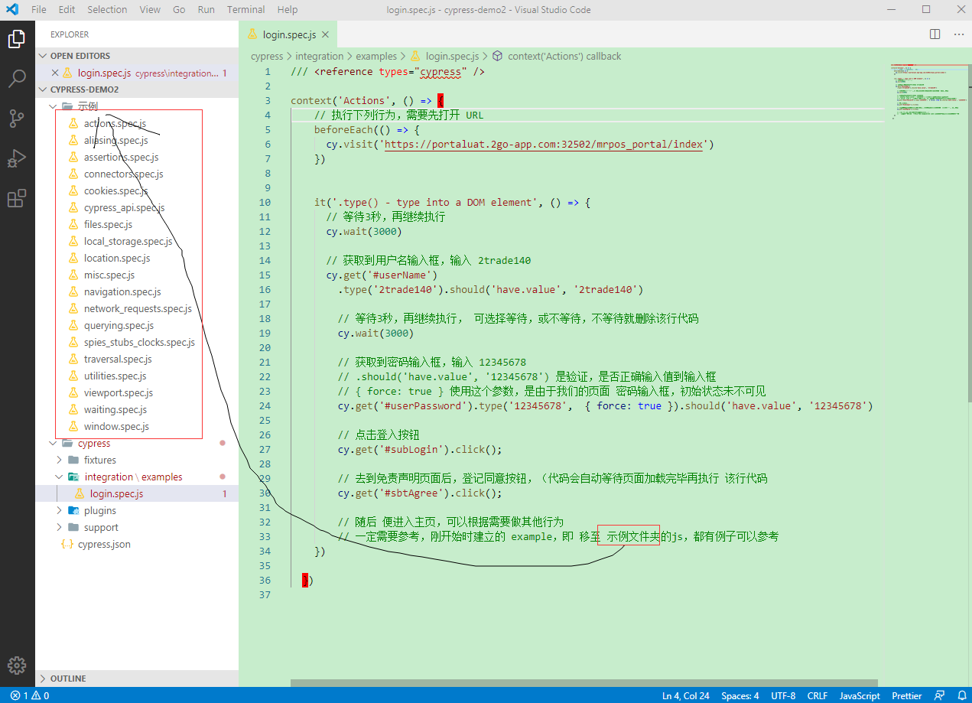Viewport: 972px width, 703px height.
Task: Click Spaces: 4 indentation setting
Action: tap(740, 695)
